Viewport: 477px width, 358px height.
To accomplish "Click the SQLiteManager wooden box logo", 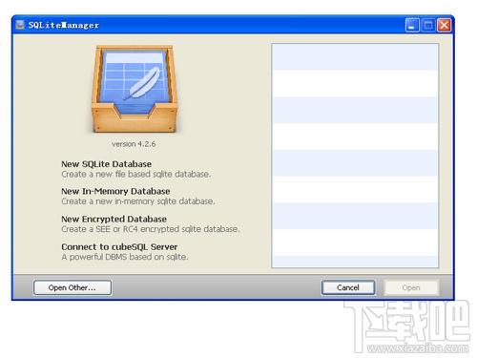I will (135, 89).
